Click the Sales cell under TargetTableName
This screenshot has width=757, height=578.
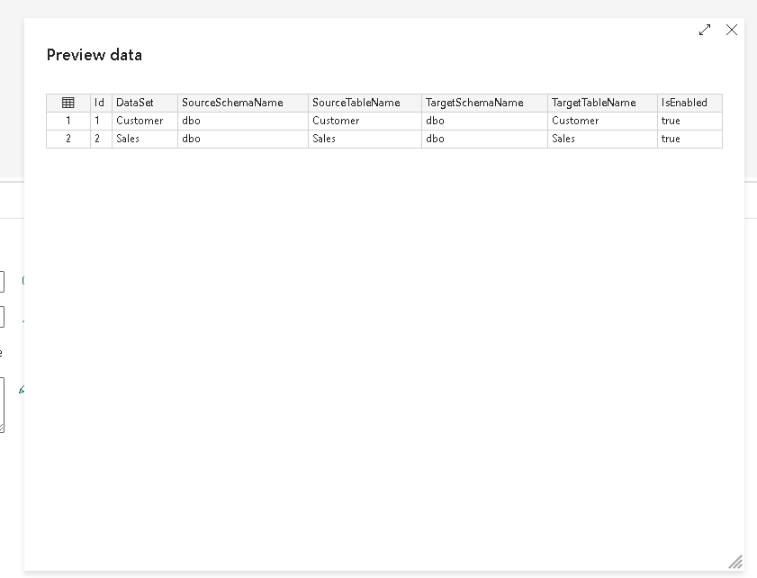click(563, 139)
